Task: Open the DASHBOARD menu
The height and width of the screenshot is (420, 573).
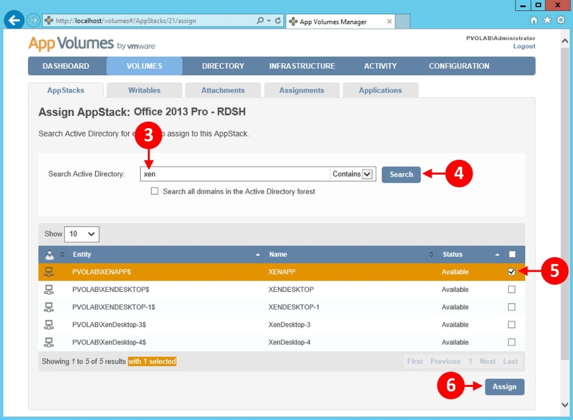Action: pyautogui.click(x=66, y=66)
